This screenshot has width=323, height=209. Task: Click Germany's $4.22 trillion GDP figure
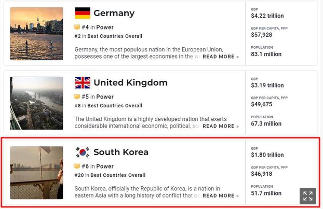point(267,16)
